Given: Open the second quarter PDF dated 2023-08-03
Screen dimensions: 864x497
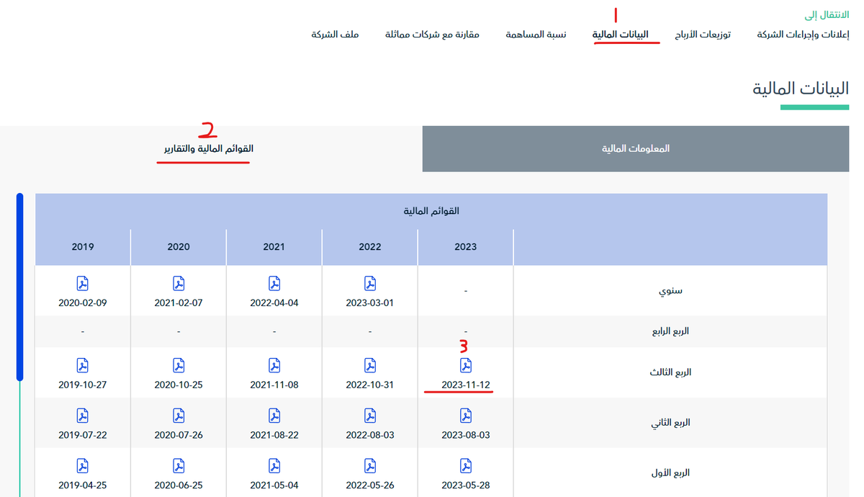Looking at the screenshot, I should [x=466, y=416].
